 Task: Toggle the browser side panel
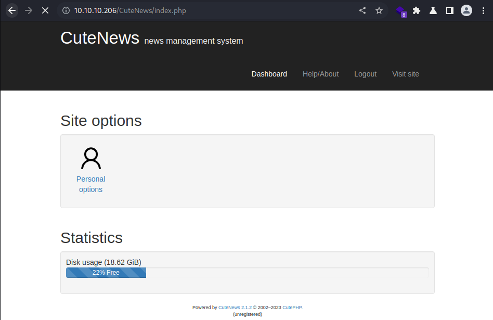(x=450, y=10)
